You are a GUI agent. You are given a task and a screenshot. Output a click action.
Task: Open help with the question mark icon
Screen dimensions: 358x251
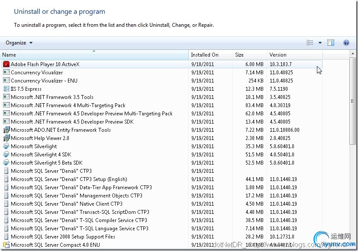pyautogui.click(x=346, y=43)
